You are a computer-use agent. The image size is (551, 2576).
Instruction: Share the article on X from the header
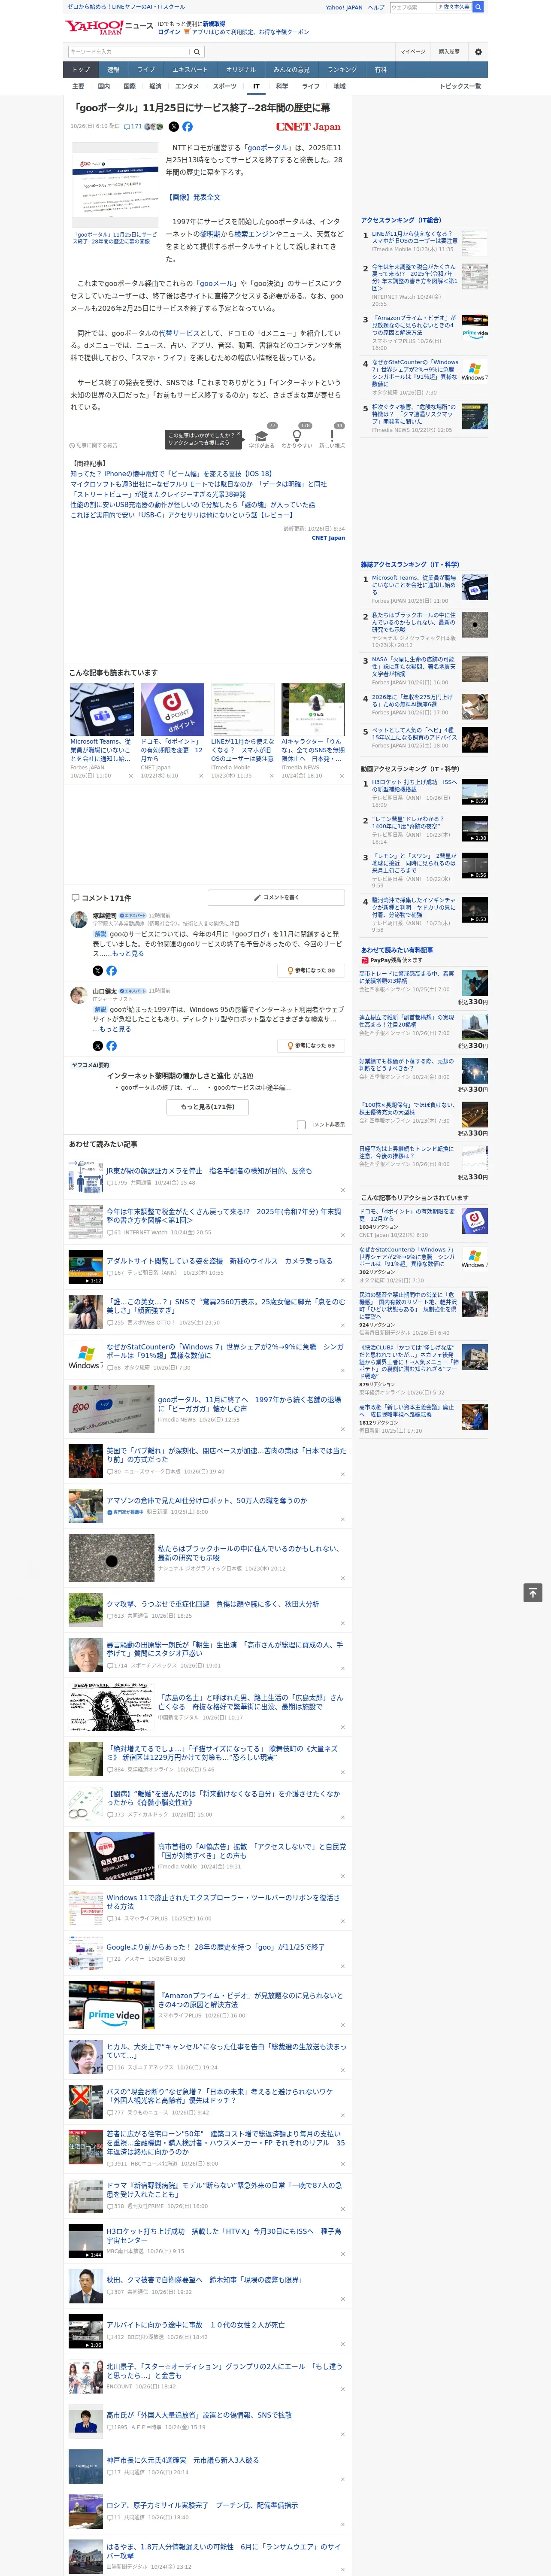point(173,127)
